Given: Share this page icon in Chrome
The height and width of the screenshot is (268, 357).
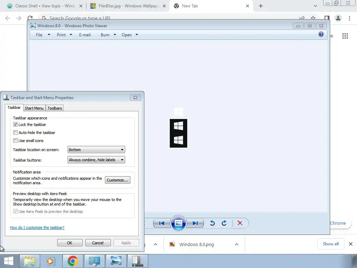Looking at the screenshot, I should (x=302, y=18).
